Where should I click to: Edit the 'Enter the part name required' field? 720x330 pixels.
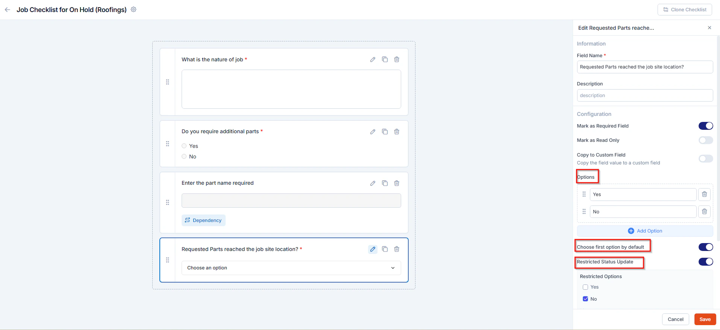[373, 183]
